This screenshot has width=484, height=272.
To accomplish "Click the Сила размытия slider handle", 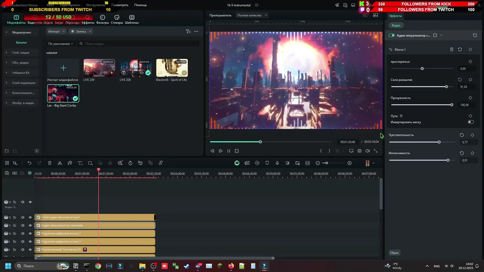I will click(x=446, y=87).
